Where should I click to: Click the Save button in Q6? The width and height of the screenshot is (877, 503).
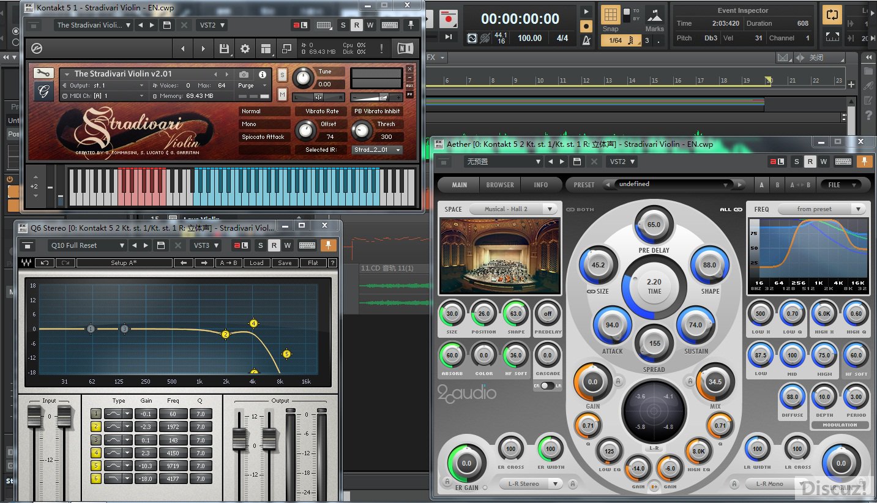pos(285,263)
